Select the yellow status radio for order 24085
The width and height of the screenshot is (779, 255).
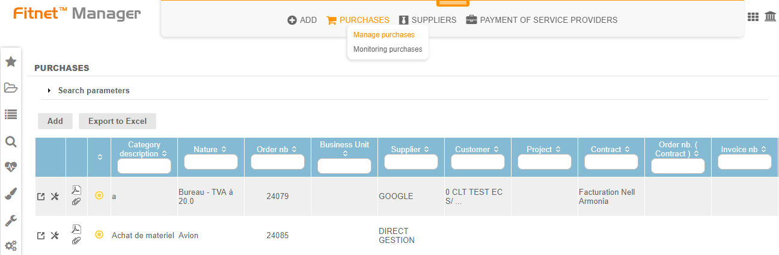coord(99,235)
